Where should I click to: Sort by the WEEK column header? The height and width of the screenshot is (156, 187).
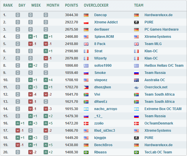point(36,5)
